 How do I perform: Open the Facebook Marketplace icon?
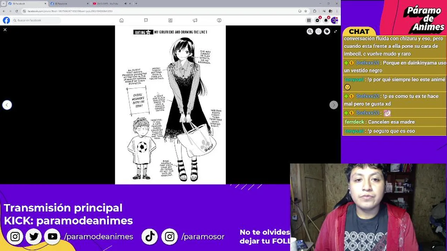point(170,20)
